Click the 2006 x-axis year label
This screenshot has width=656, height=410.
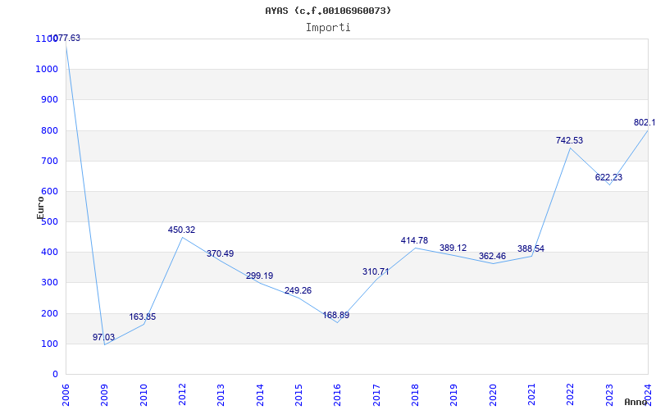click(x=66, y=395)
